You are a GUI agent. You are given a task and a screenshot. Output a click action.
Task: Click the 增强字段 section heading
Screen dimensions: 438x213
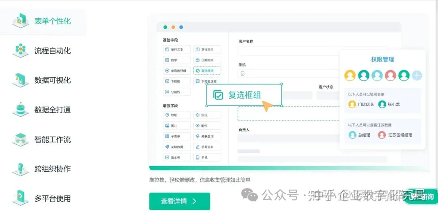tap(170, 106)
